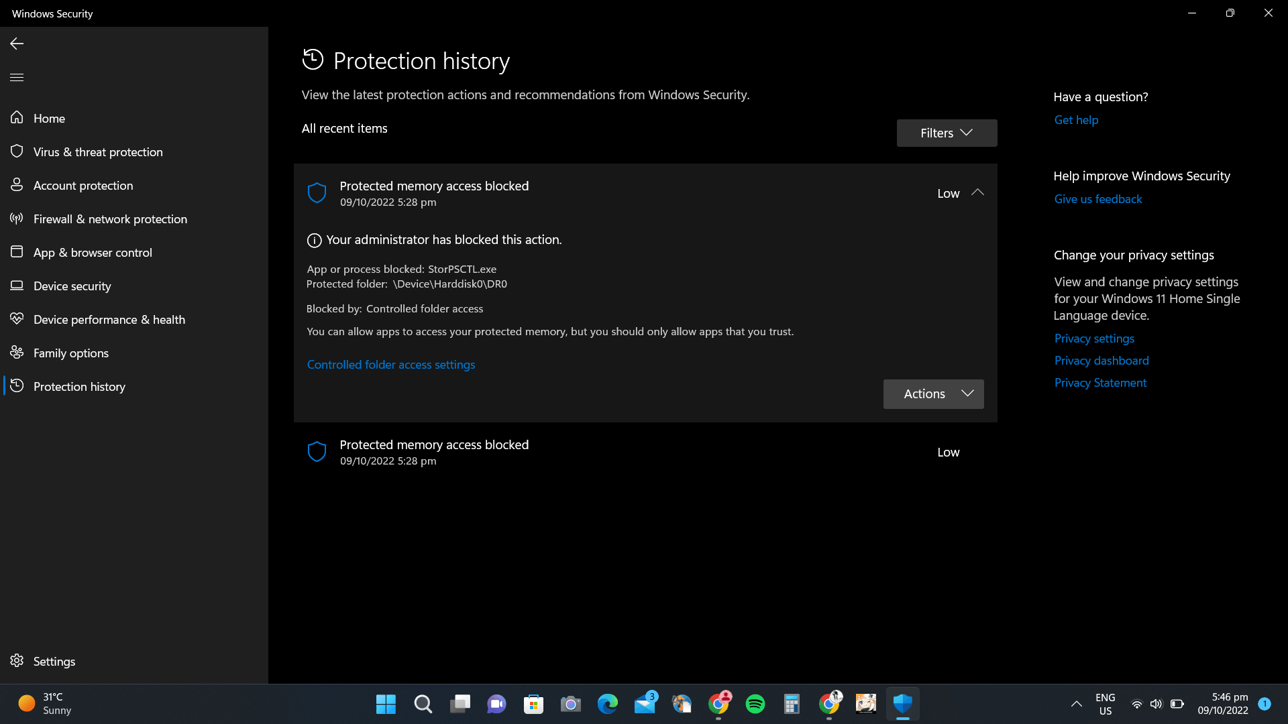This screenshot has width=1288, height=724.
Task: Open Controlled folder access settings link
Action: tap(390, 365)
